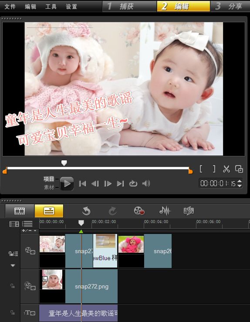
Task: Split clip with scissors icon
Action: coord(226,169)
